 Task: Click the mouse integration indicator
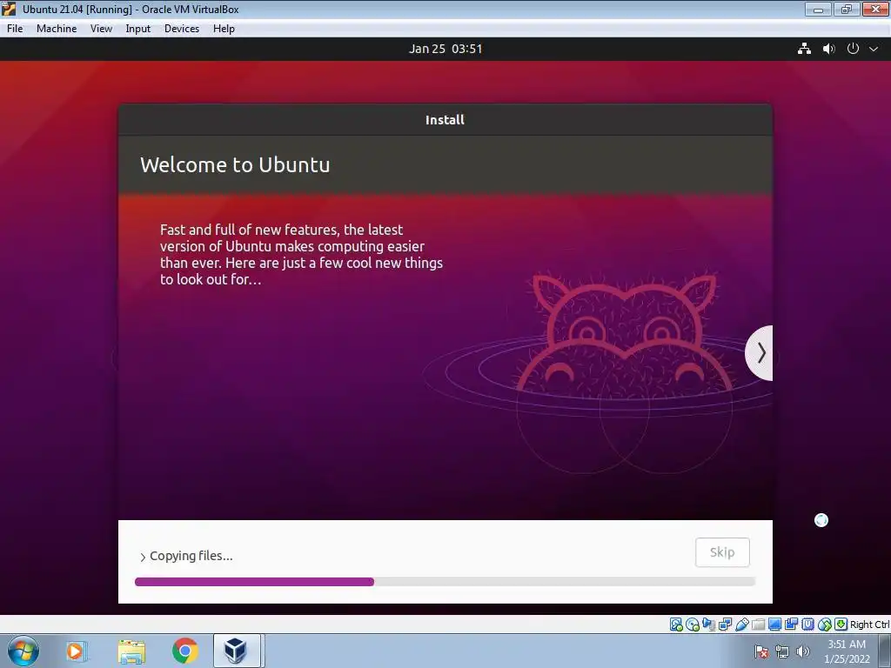(825, 625)
